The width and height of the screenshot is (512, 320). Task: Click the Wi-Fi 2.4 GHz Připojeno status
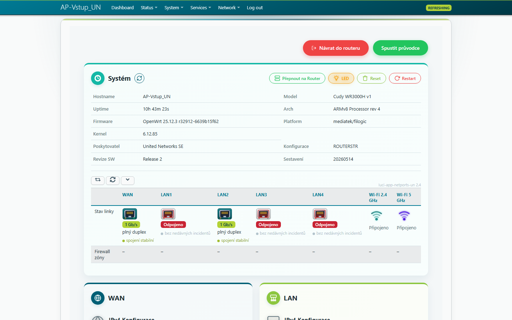tap(379, 228)
